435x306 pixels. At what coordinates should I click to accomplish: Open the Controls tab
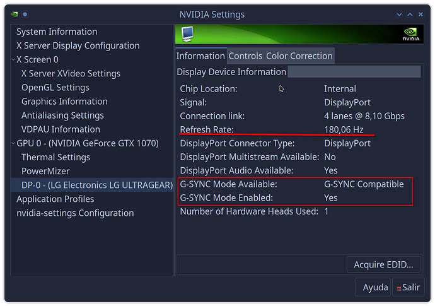click(x=245, y=56)
